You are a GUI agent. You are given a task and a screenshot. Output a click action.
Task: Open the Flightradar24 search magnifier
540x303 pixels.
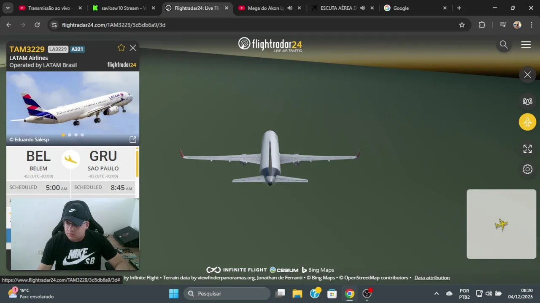point(504,45)
